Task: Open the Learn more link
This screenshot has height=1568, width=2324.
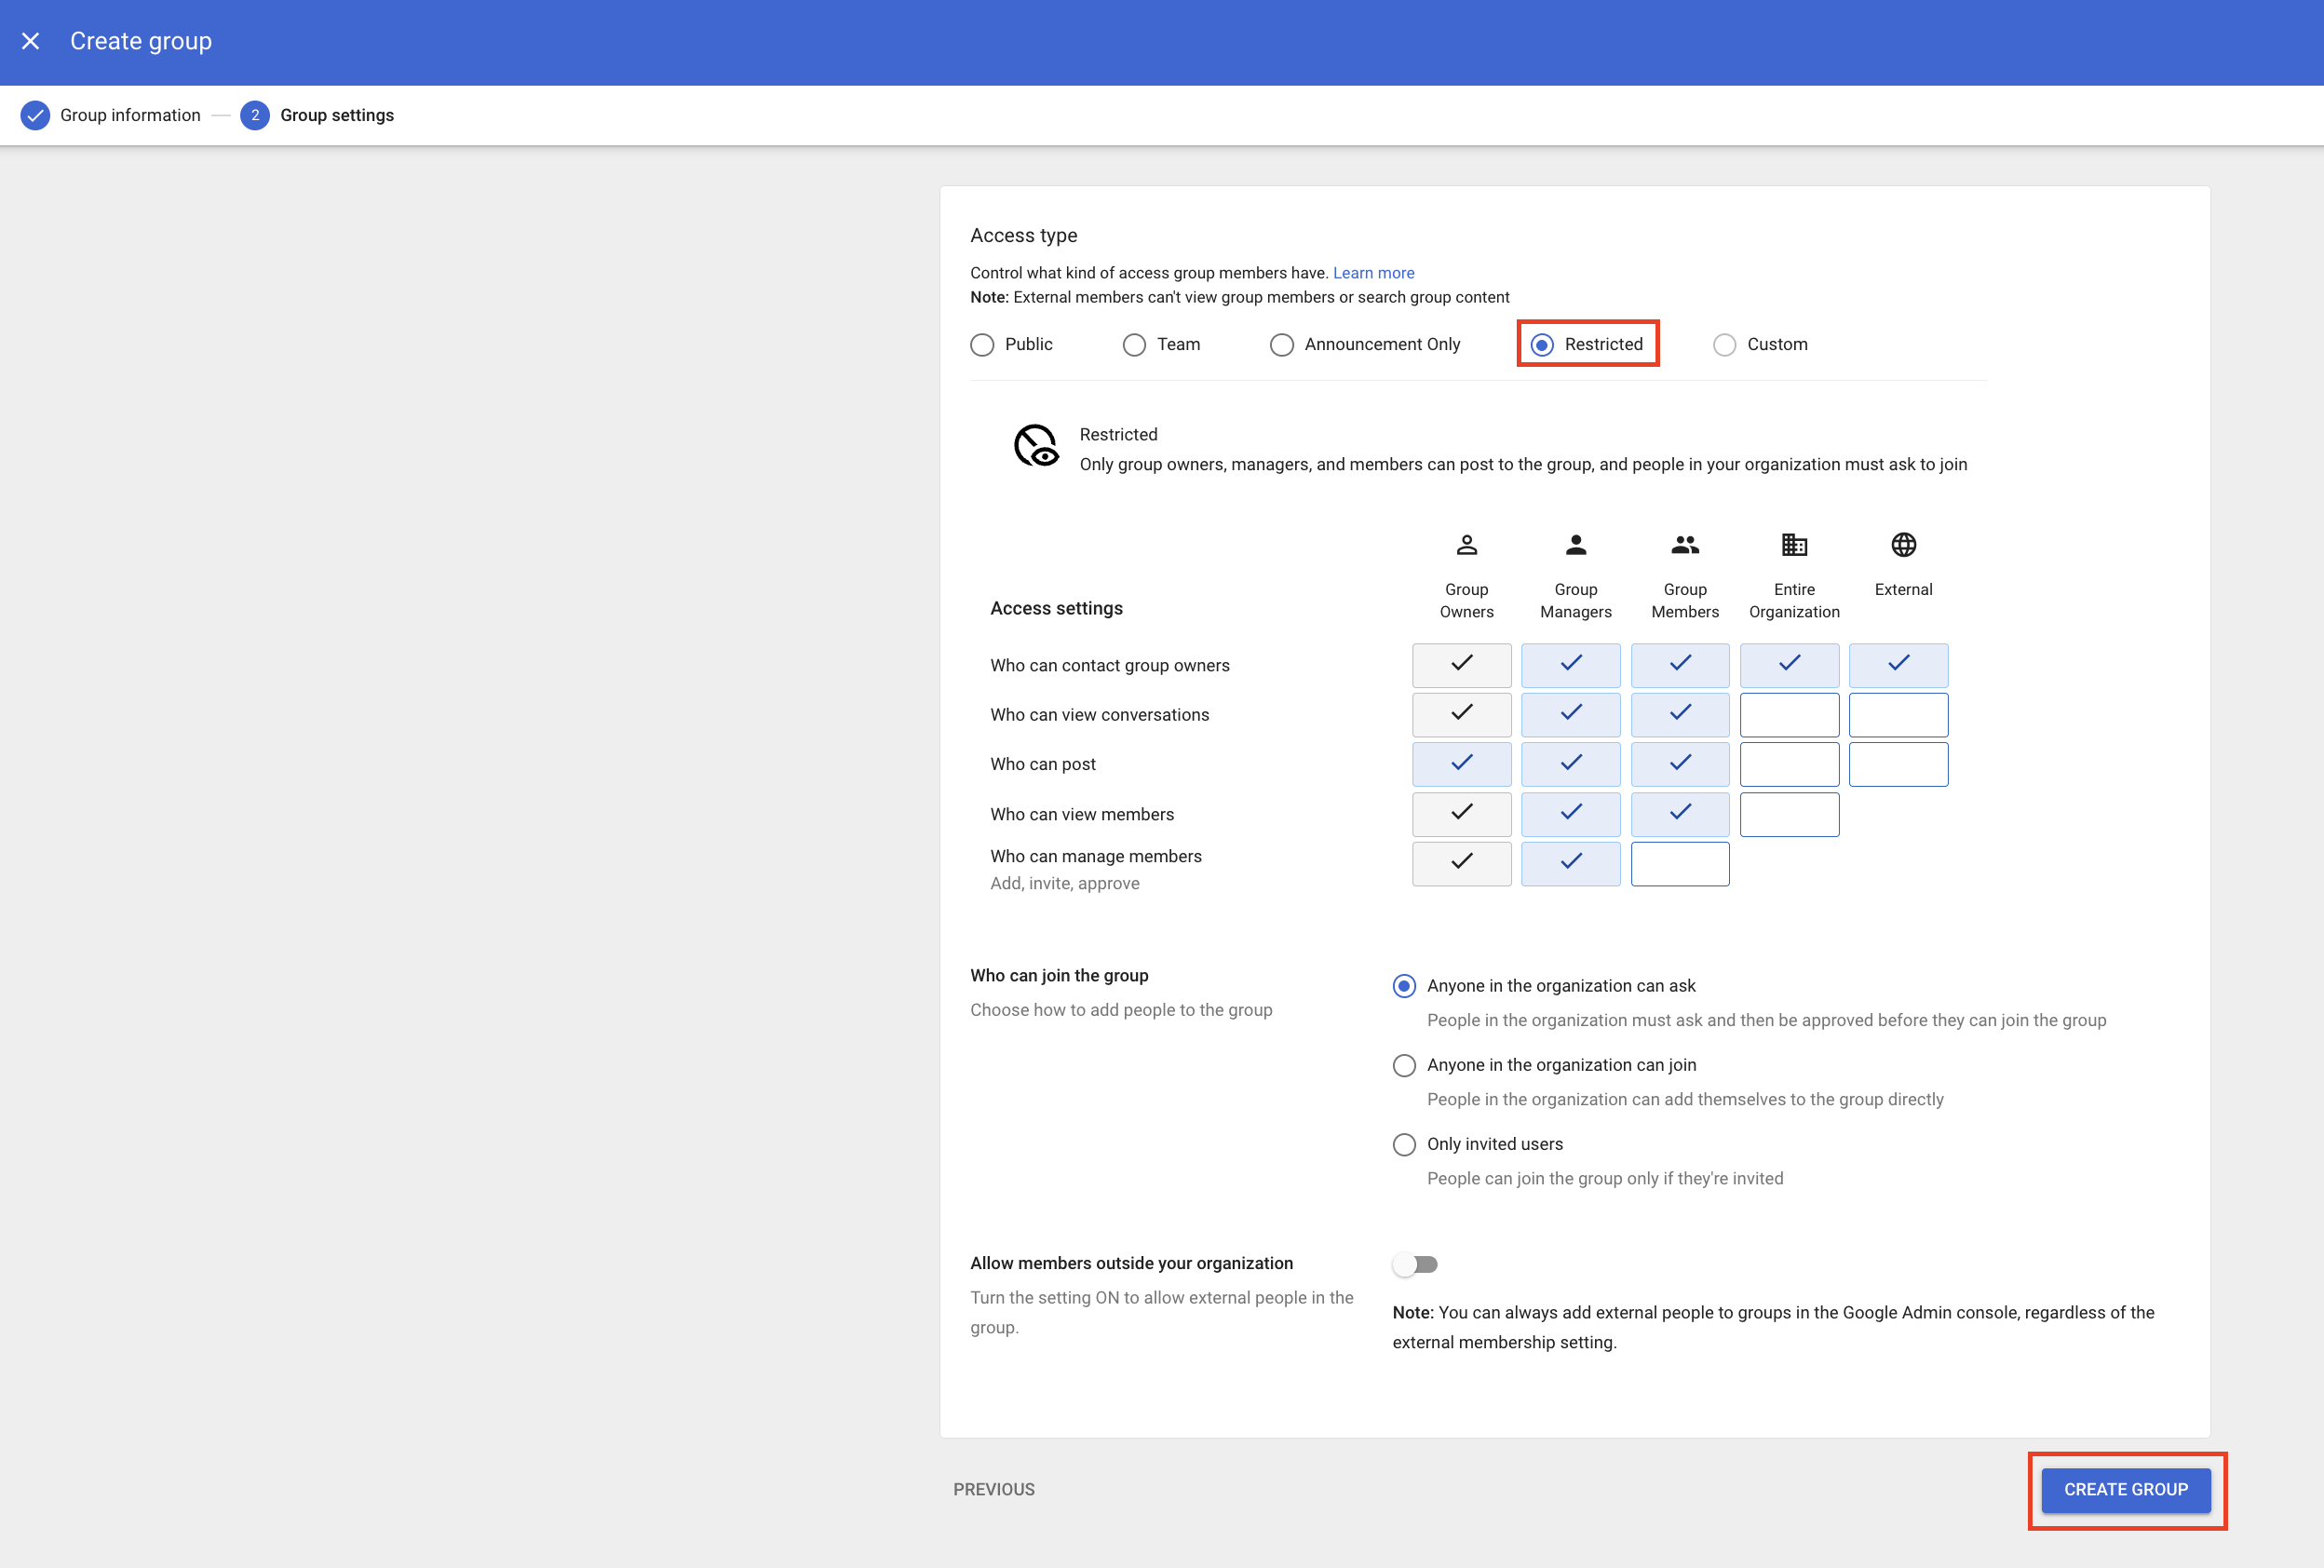Action: [x=1373, y=273]
